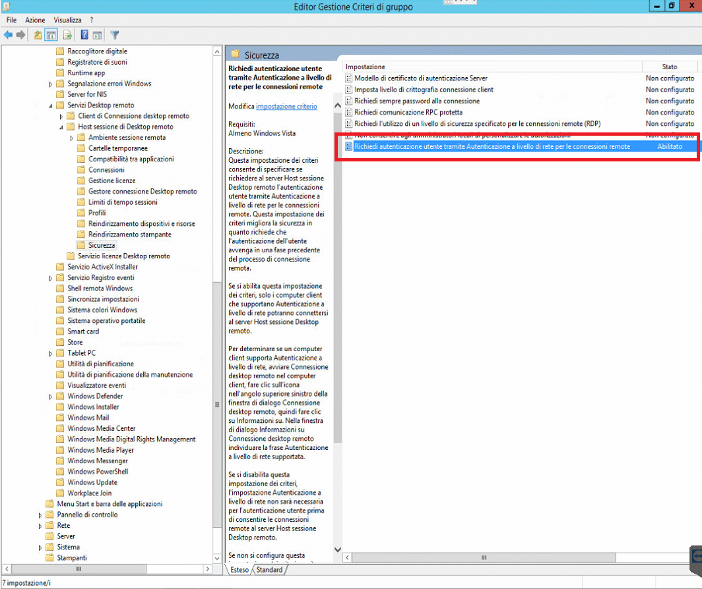702x589 pixels.
Task: Click the folder icon next to Stampanti
Action: pyautogui.click(x=49, y=557)
